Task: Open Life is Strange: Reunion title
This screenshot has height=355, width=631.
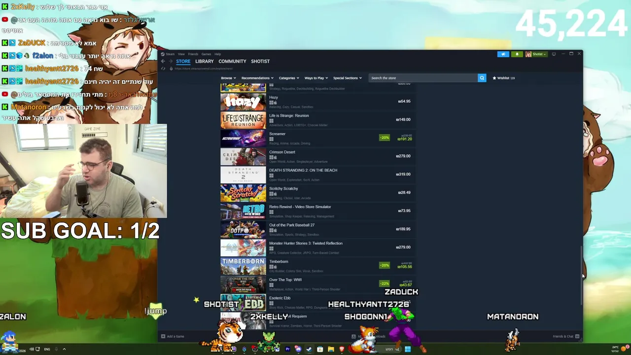Action: tap(289, 116)
